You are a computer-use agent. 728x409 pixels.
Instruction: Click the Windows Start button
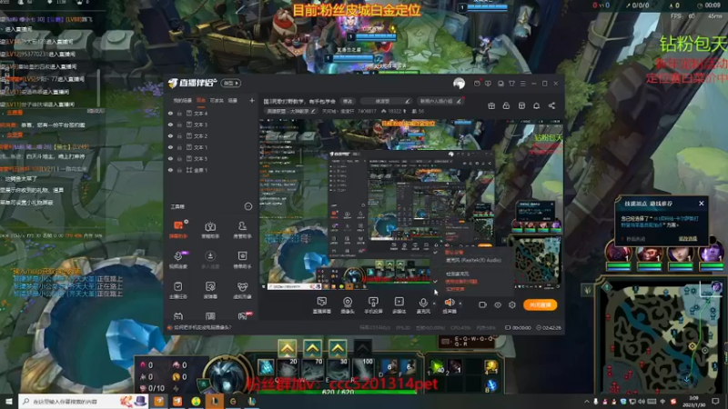[9, 402]
